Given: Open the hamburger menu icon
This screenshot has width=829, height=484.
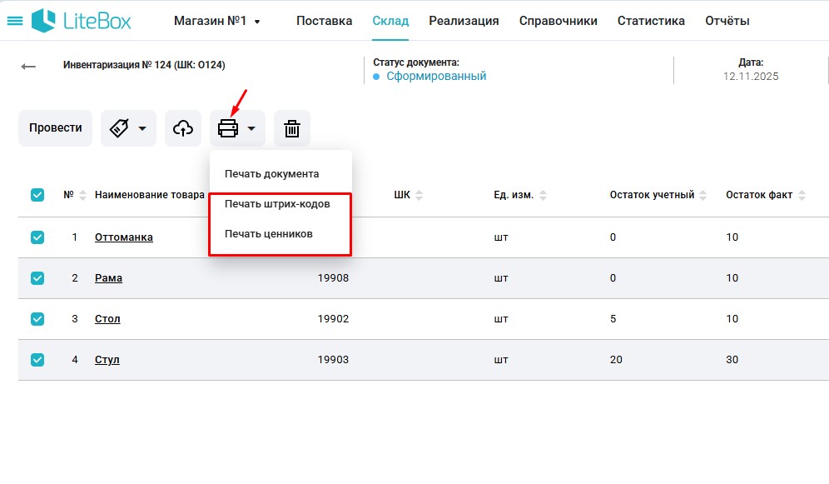Looking at the screenshot, I should click(15, 21).
